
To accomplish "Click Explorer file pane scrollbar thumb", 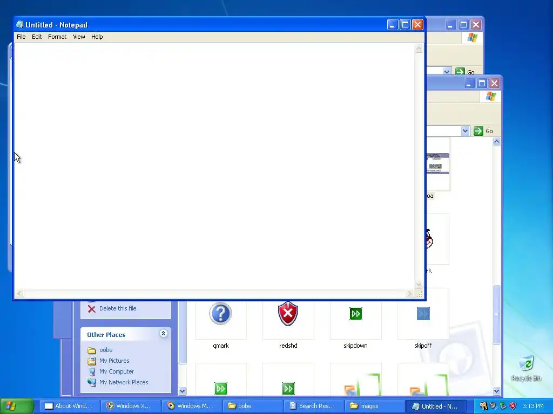I will (497, 314).
